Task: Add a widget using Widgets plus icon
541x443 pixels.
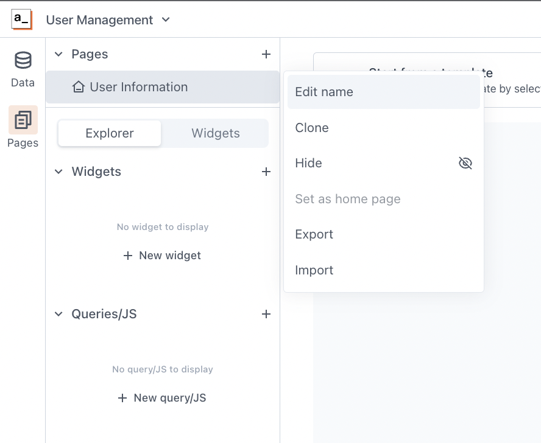Action: pos(266,172)
